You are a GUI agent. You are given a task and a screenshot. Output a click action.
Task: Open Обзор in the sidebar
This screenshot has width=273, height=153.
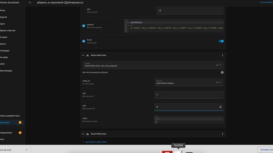point(3,10)
